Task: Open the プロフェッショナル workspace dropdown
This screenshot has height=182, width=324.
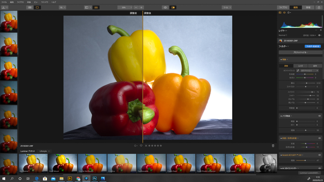Action: pyautogui.click(x=301, y=53)
